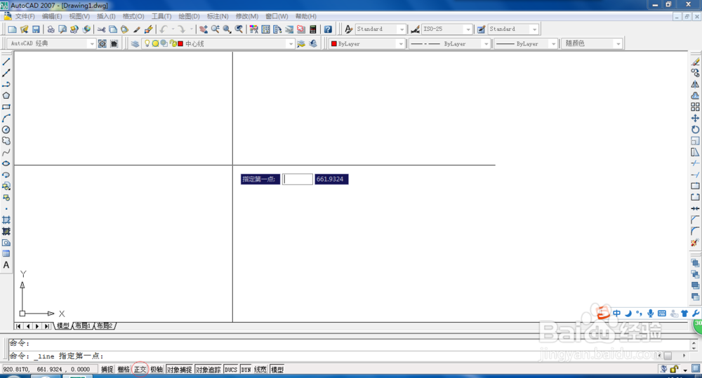Click the Cut scissors icon
The height and width of the screenshot is (378, 702).
pyautogui.click(x=101, y=29)
